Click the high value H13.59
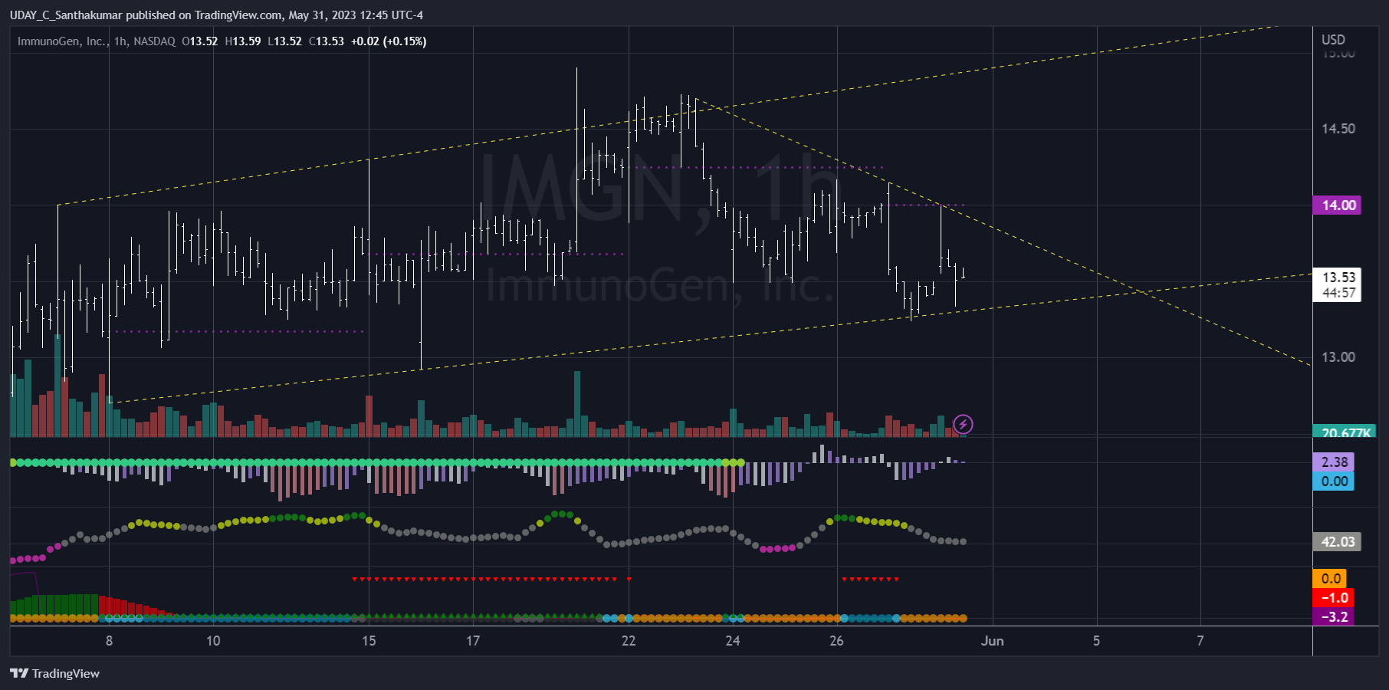This screenshot has width=1389, height=690. pyautogui.click(x=243, y=41)
